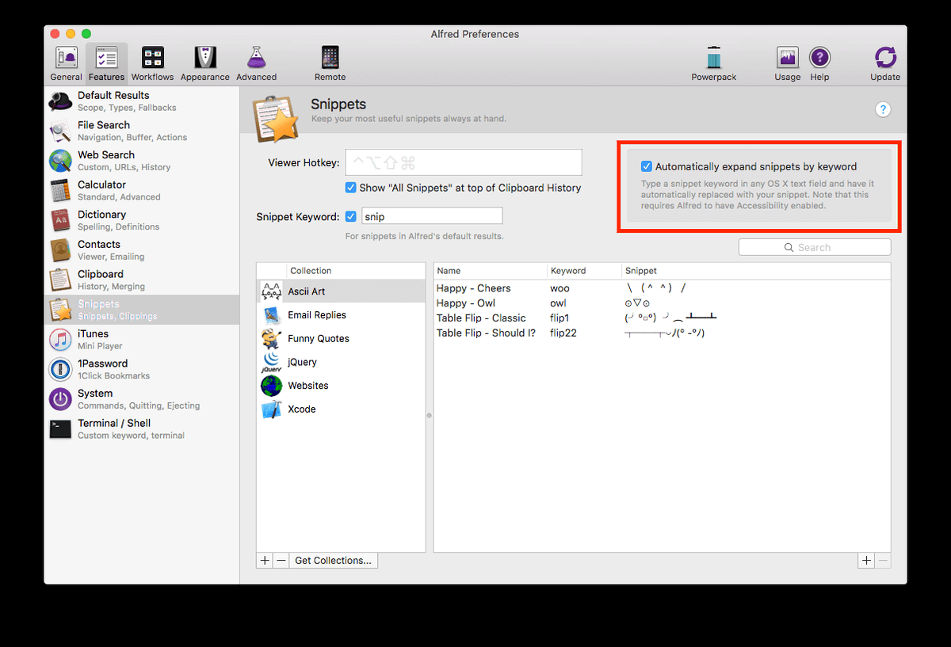Click the snippet Search field
Image resolution: width=951 pixels, height=647 pixels.
815,247
